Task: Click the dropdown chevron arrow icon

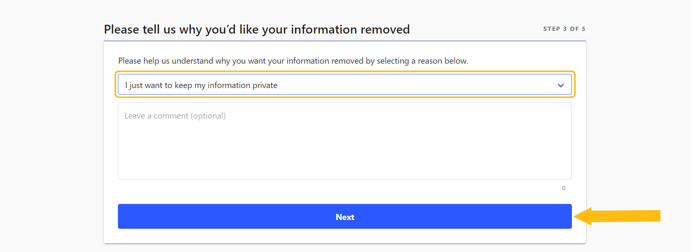Action: pos(560,85)
